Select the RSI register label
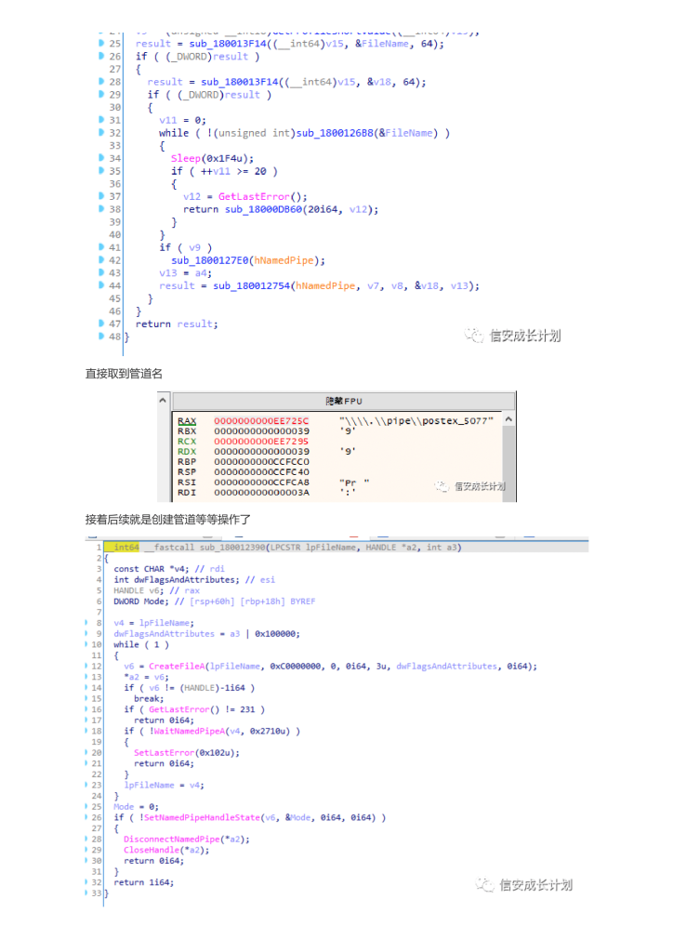Viewport: 673px width, 952px height. (187, 483)
